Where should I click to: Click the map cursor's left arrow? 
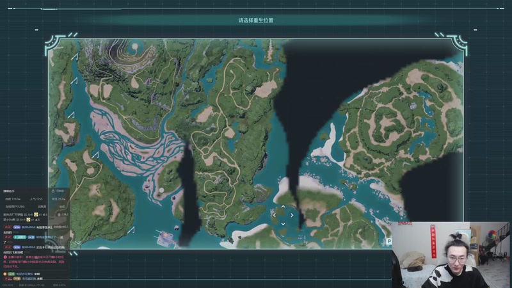tap(275, 215)
